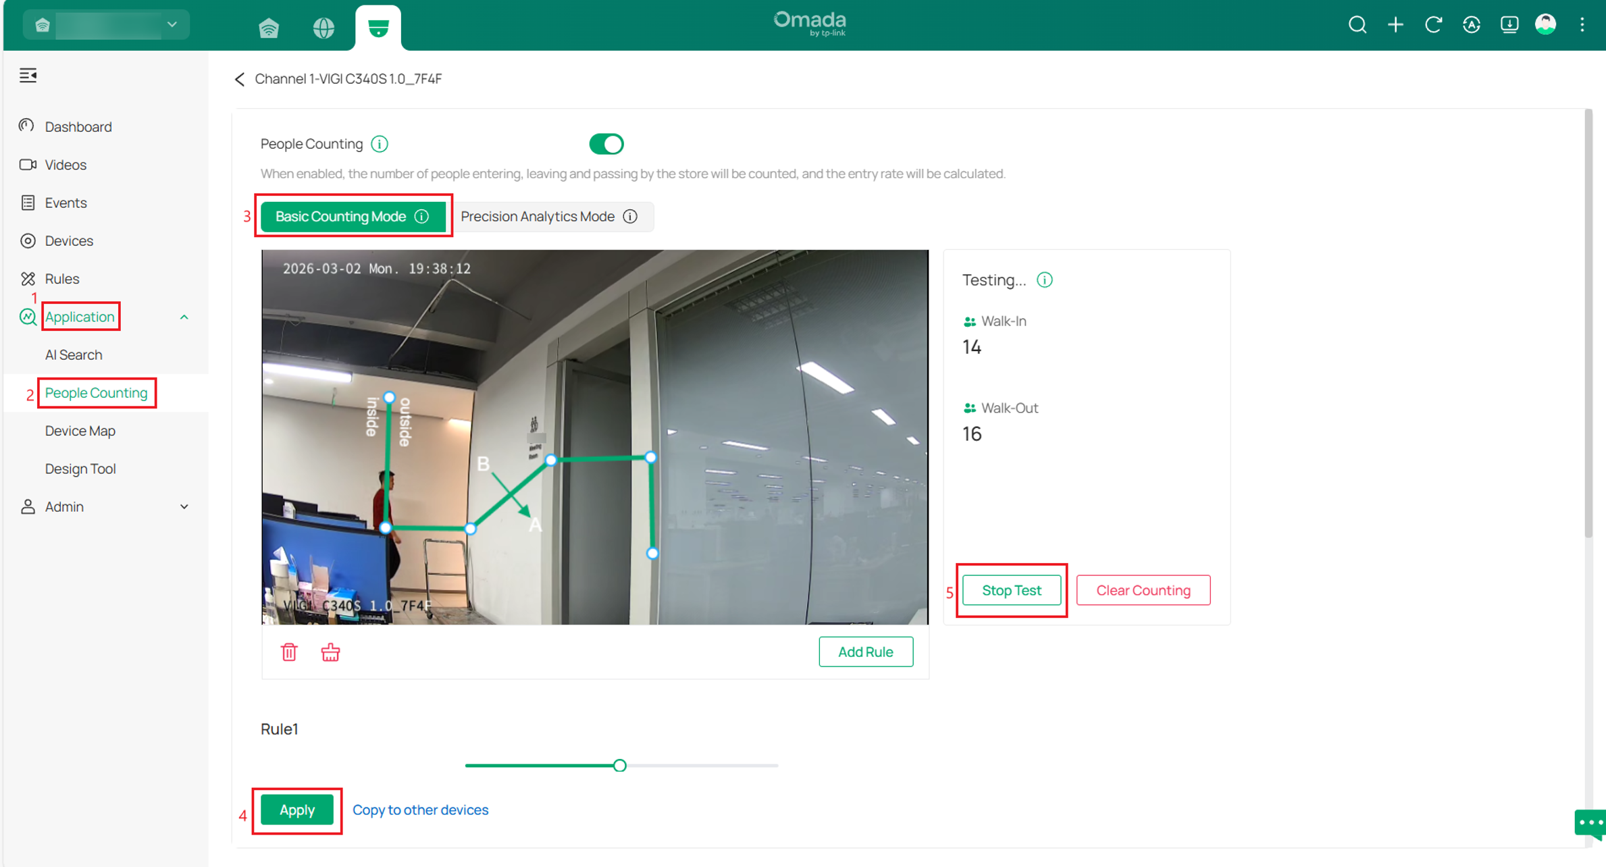
Task: Expand the Admin section chevron
Action: click(184, 506)
